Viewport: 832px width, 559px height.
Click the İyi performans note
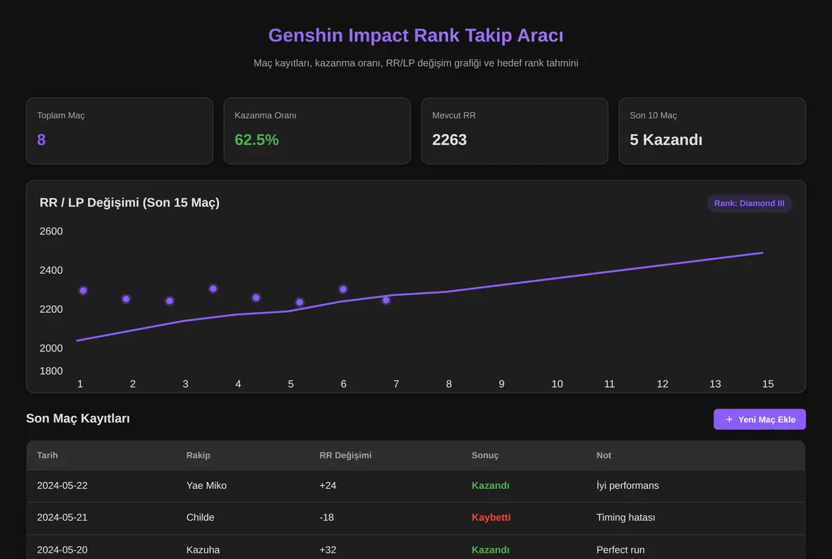pos(627,485)
